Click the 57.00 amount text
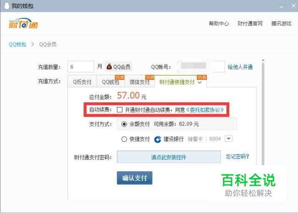The height and width of the screenshot is (213, 298). click(128, 95)
